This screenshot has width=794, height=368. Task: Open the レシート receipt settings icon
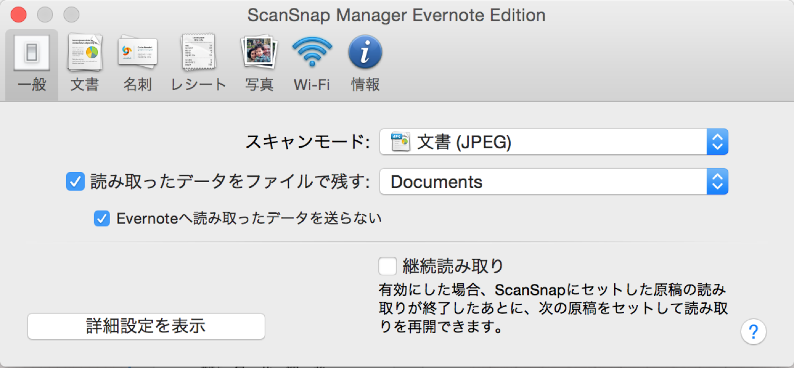click(198, 52)
